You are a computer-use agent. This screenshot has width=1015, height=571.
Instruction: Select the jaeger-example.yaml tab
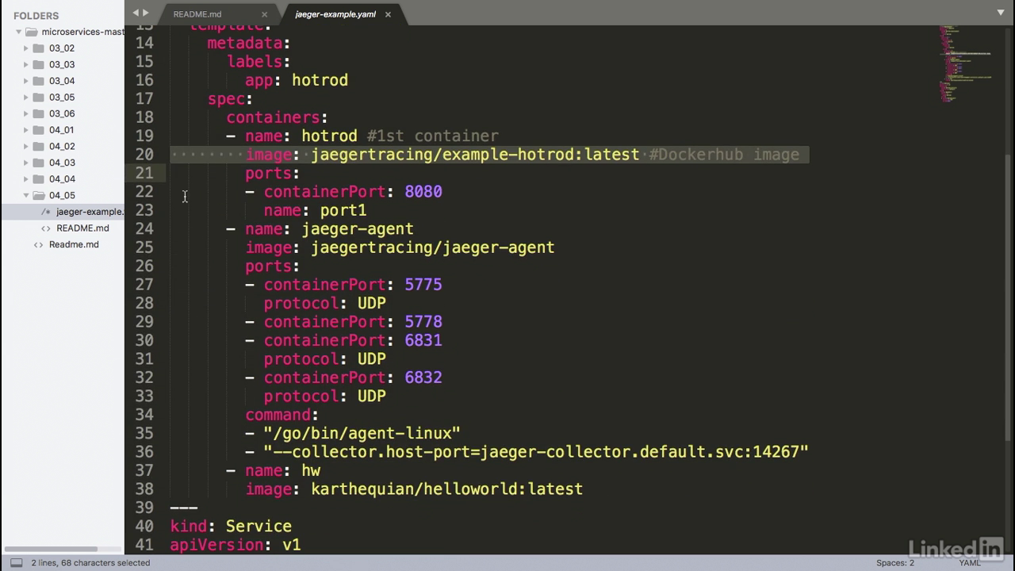pyautogui.click(x=335, y=14)
